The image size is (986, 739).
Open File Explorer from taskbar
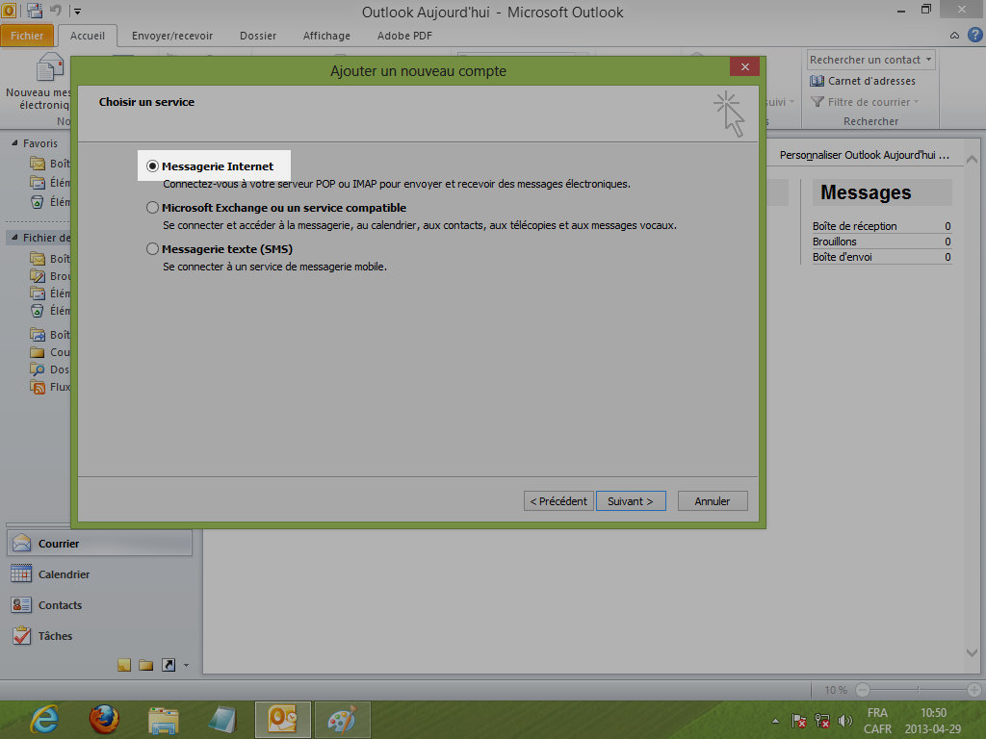coord(164,720)
